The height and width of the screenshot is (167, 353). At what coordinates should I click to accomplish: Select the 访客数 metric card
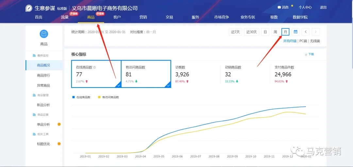point(195,74)
